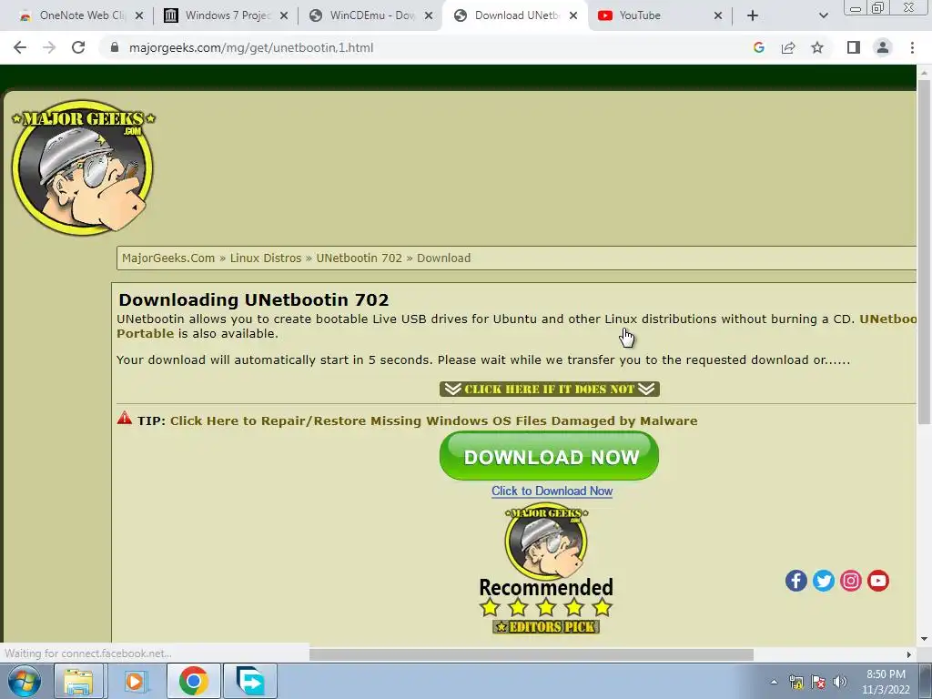Click the Download breadcrumb text

tap(443, 258)
